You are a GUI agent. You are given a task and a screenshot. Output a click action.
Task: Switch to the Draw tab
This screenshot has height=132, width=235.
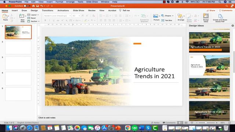[24, 11]
